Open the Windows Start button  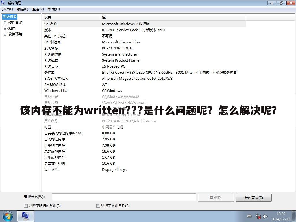tap(8, 216)
